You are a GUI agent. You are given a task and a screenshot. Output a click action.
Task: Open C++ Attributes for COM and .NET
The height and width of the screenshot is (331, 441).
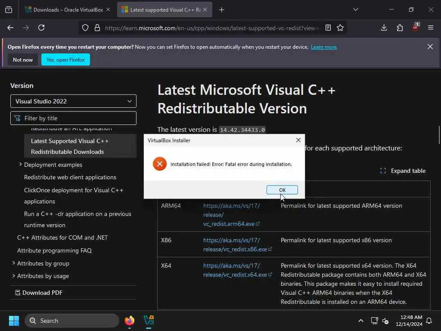62,237
